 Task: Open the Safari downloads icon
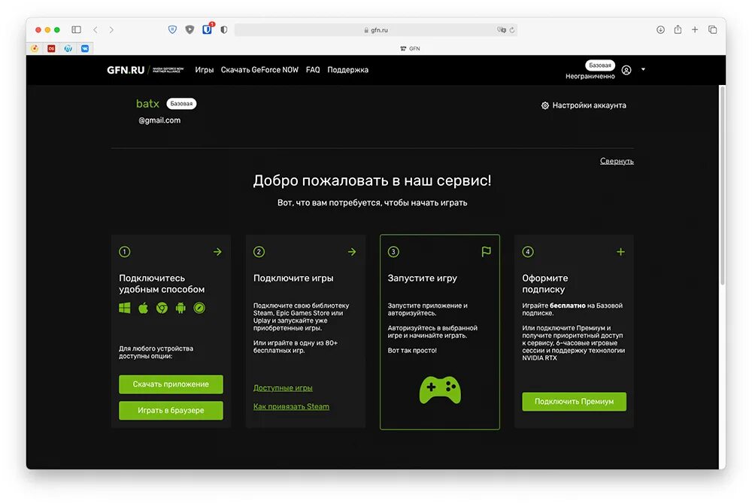coord(660,30)
